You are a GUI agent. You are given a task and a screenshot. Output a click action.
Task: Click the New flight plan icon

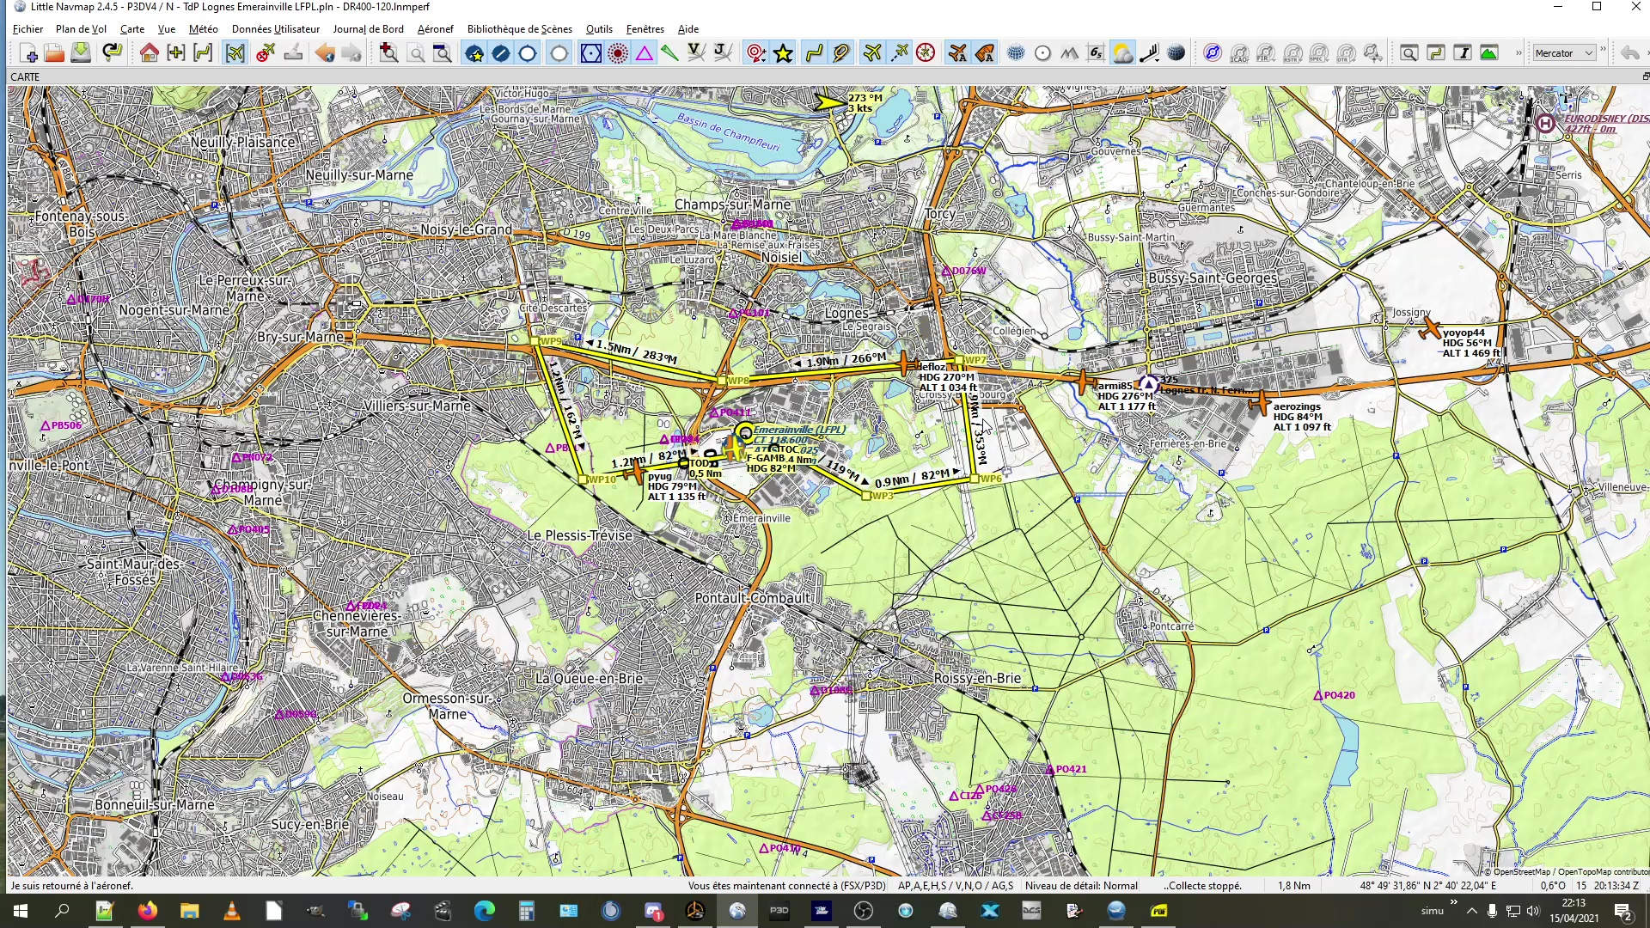(x=28, y=53)
